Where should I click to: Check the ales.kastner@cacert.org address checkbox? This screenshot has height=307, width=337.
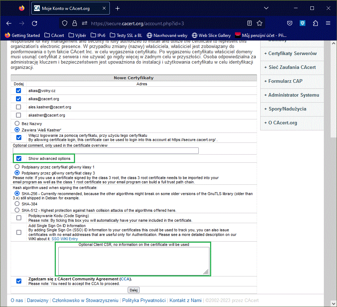coord(18,107)
